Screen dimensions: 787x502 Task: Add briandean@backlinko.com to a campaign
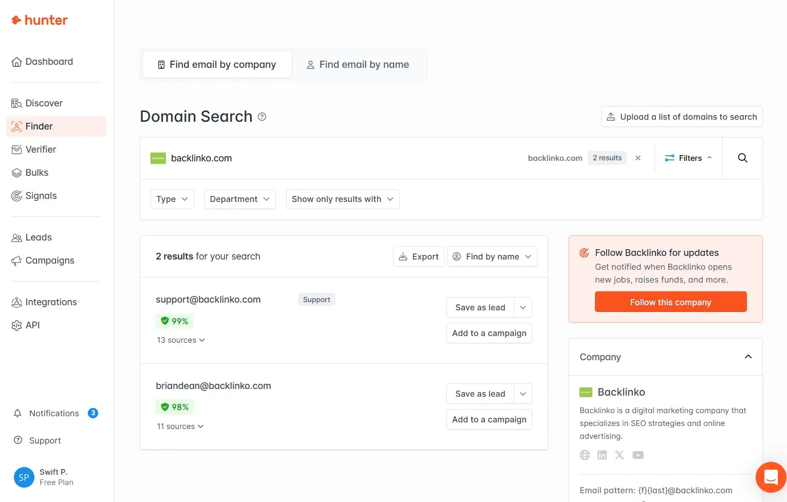click(x=489, y=419)
